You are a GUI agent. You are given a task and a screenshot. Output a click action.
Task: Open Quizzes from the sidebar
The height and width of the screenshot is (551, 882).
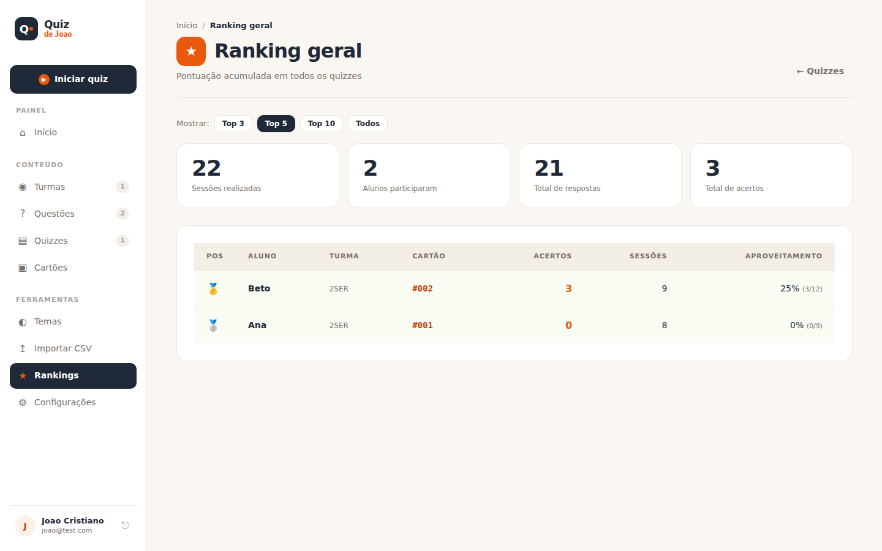coord(73,241)
